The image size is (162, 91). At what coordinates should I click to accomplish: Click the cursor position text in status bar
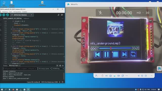[33, 82]
